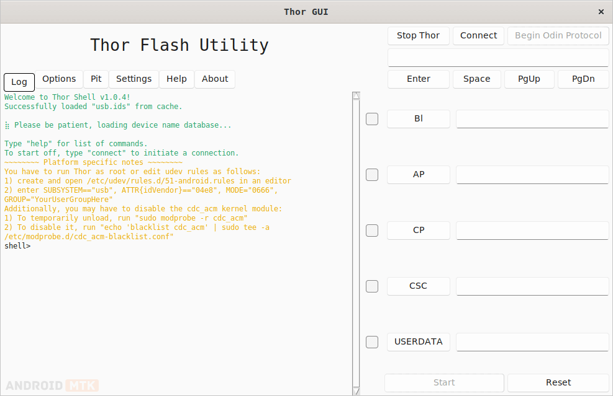Enable the CSC partition checkbox

(371, 286)
